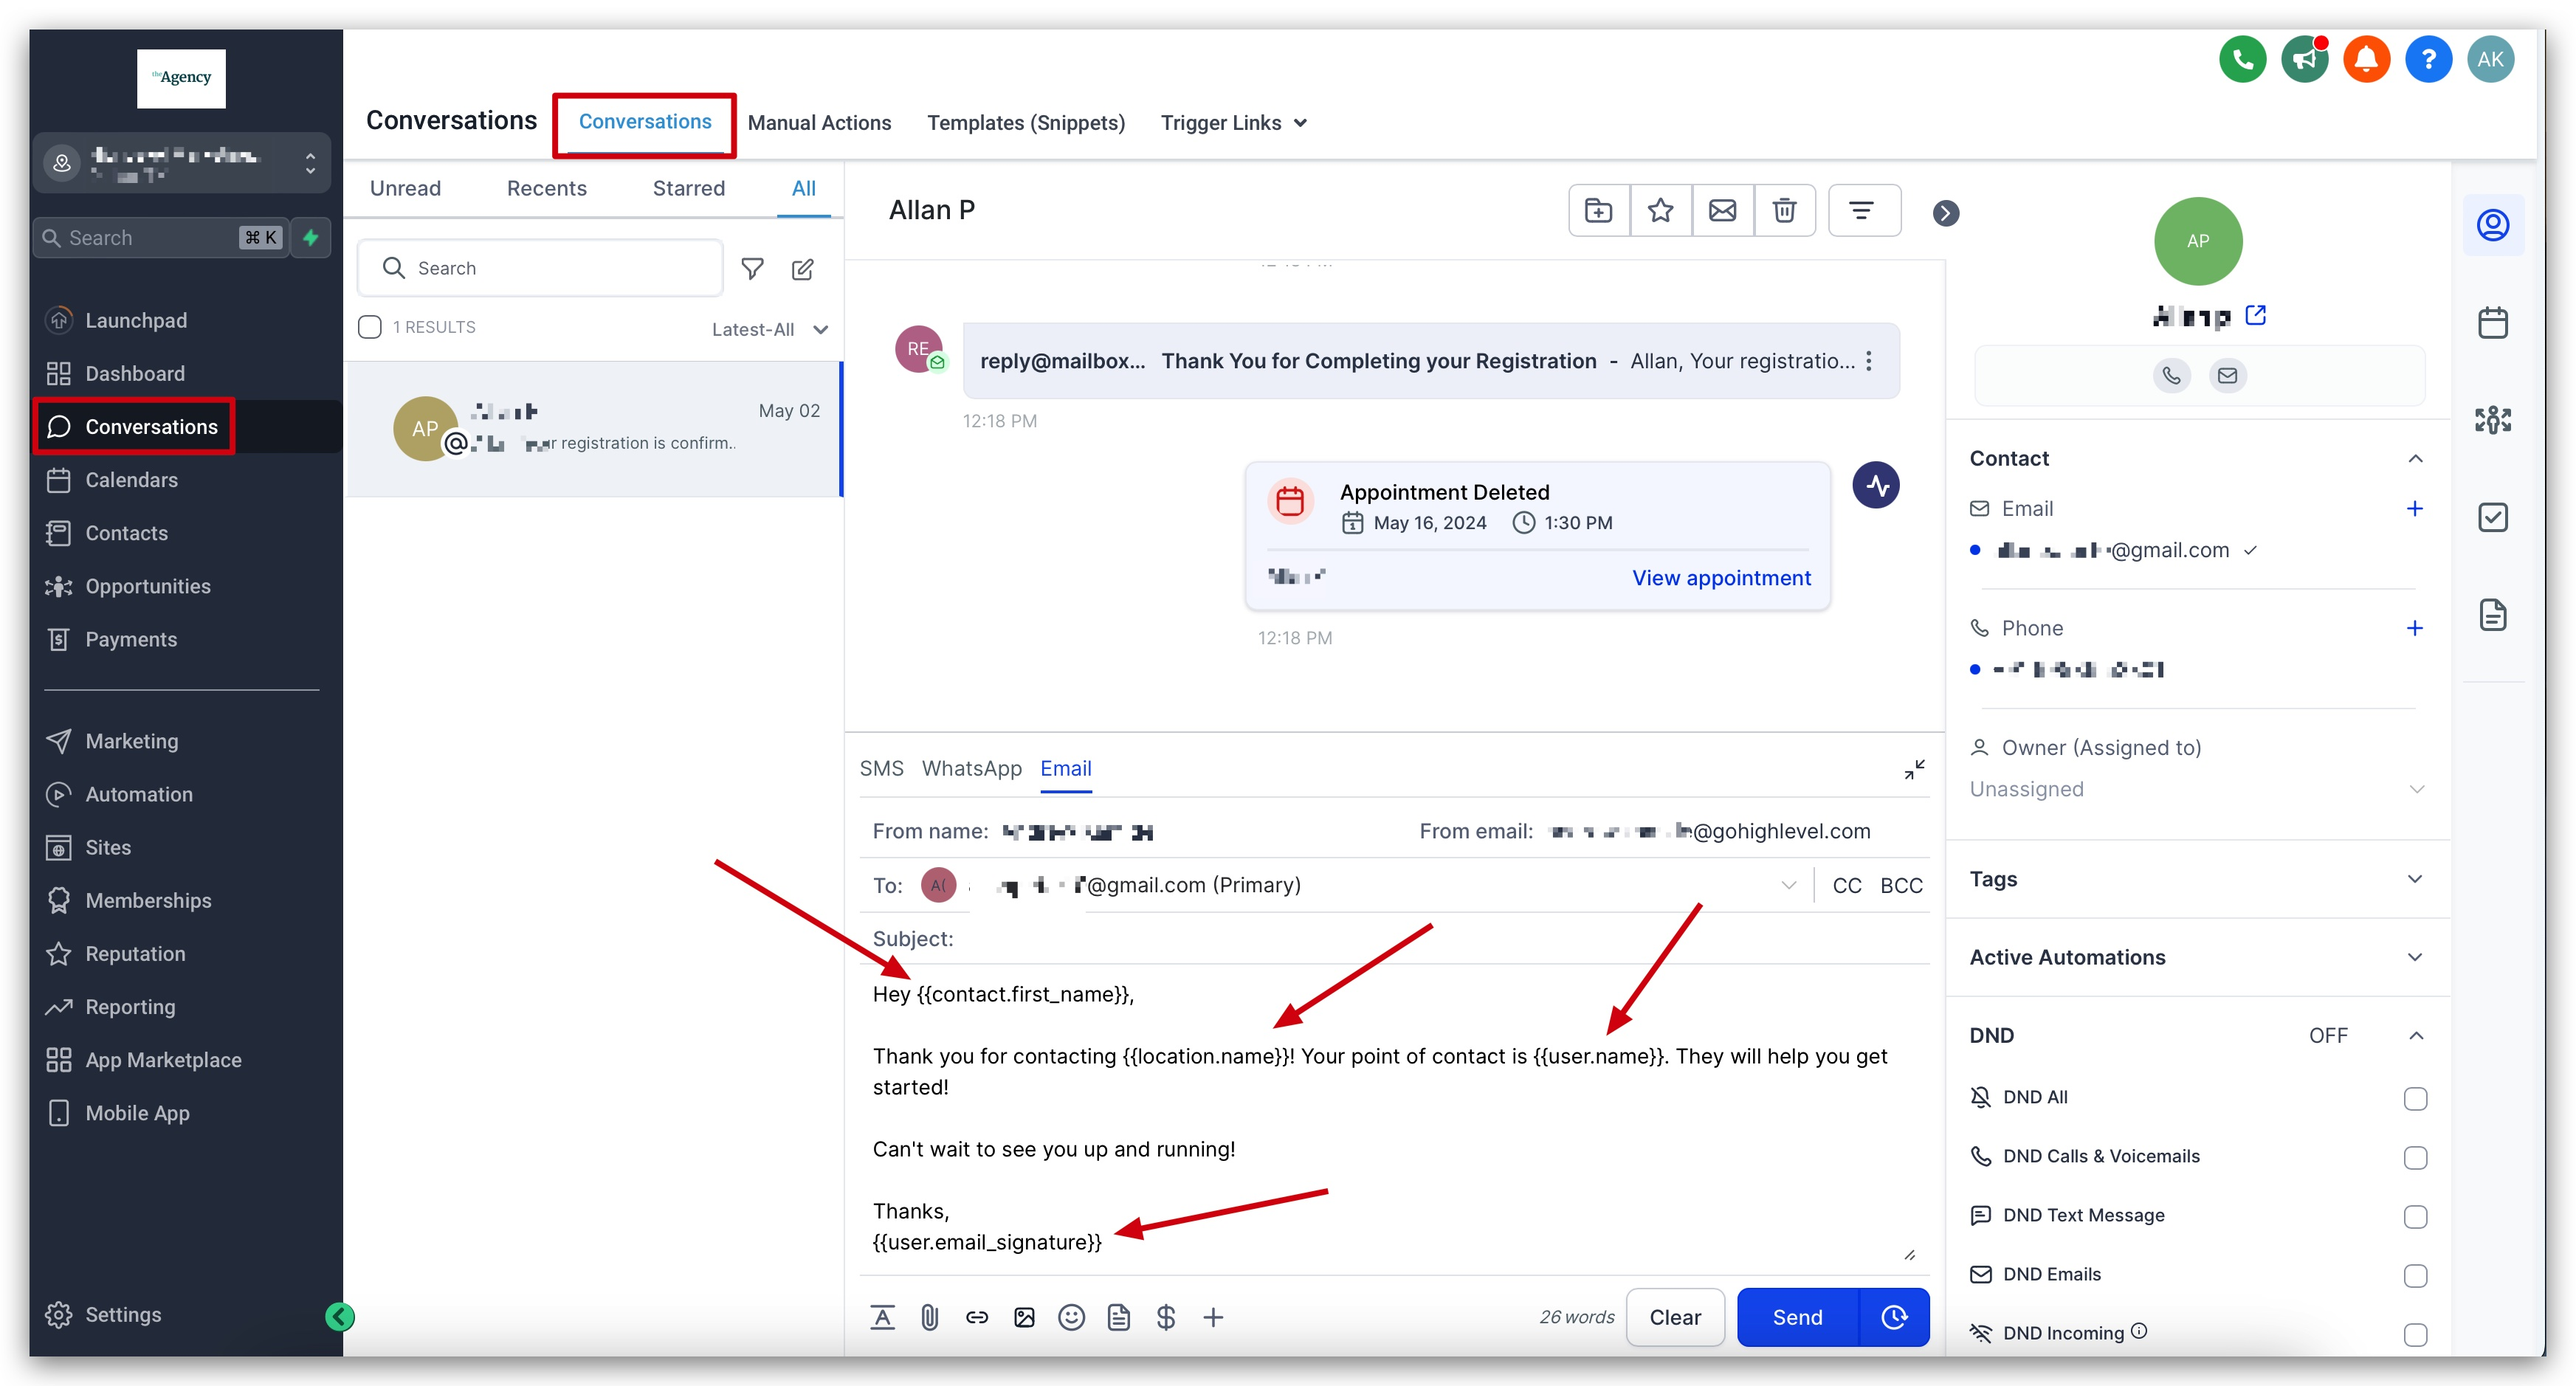Open the Latest-All sort dropdown

point(769,329)
